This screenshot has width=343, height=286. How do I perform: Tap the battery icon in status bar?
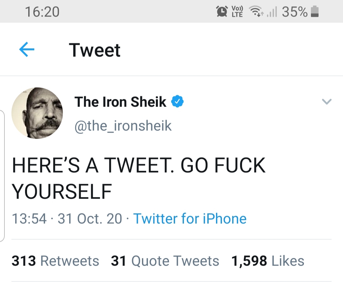point(314,12)
